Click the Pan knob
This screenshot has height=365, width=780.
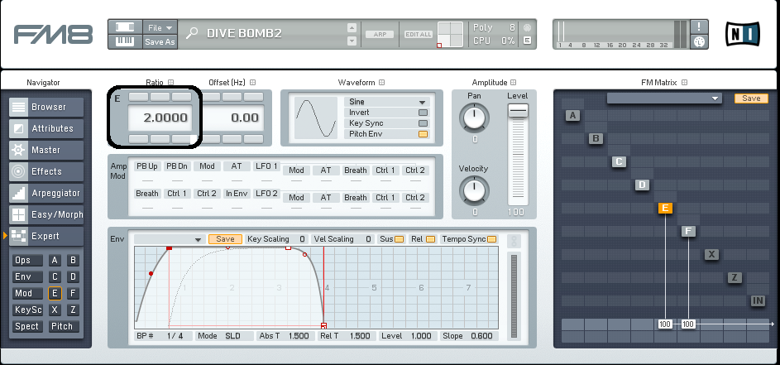[x=475, y=118]
